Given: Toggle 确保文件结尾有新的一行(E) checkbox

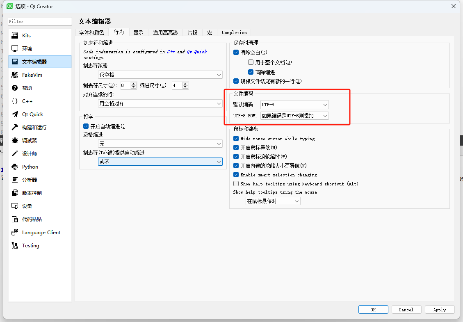Looking at the screenshot, I should point(236,81).
